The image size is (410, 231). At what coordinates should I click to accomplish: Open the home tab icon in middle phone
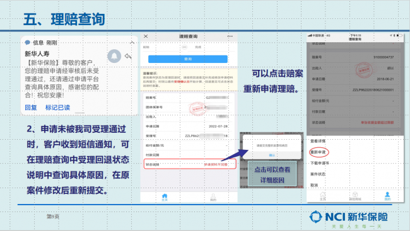pos(165,197)
